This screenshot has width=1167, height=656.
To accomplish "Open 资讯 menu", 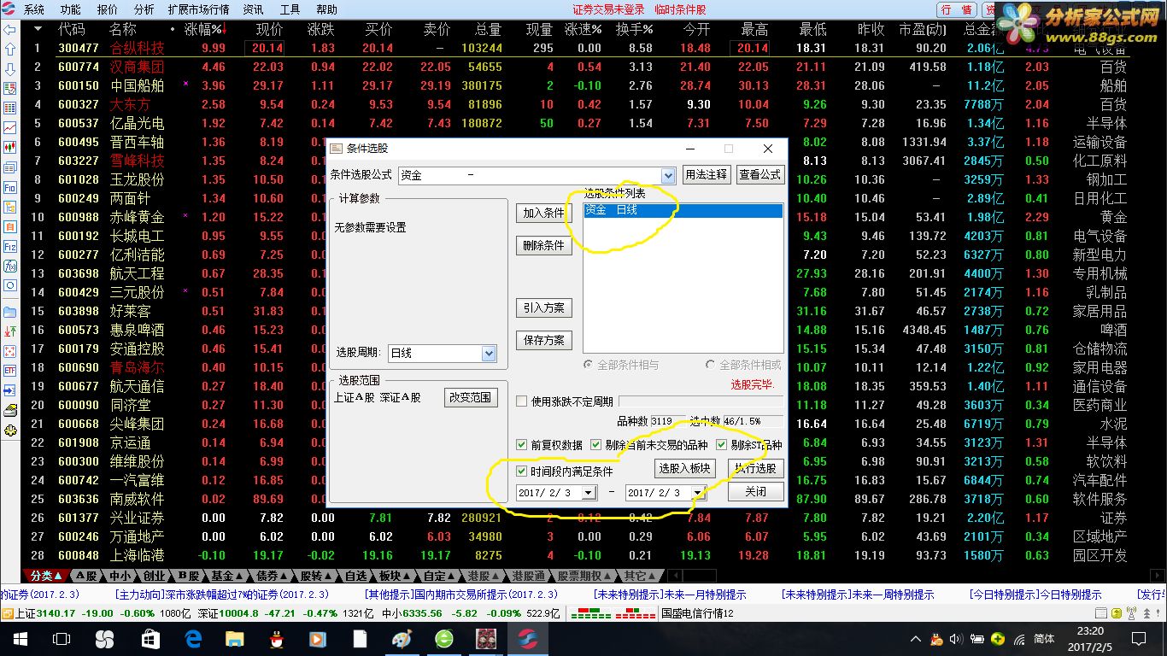I will 254,9.
